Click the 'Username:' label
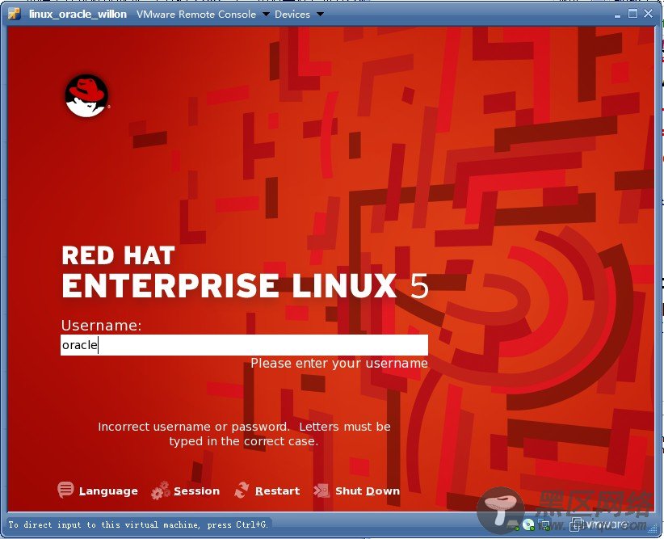The width and height of the screenshot is (664, 539). [x=101, y=326]
